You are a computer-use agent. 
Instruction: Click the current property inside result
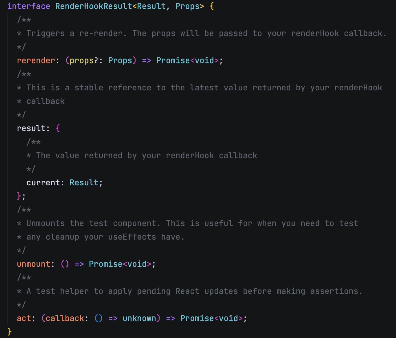(43, 182)
